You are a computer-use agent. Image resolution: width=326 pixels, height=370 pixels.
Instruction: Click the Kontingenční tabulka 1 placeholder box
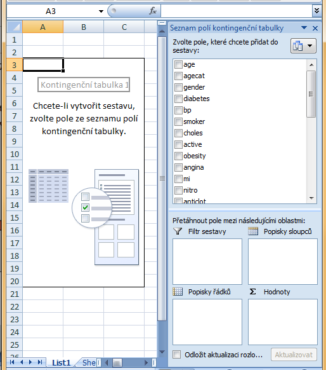point(84,85)
